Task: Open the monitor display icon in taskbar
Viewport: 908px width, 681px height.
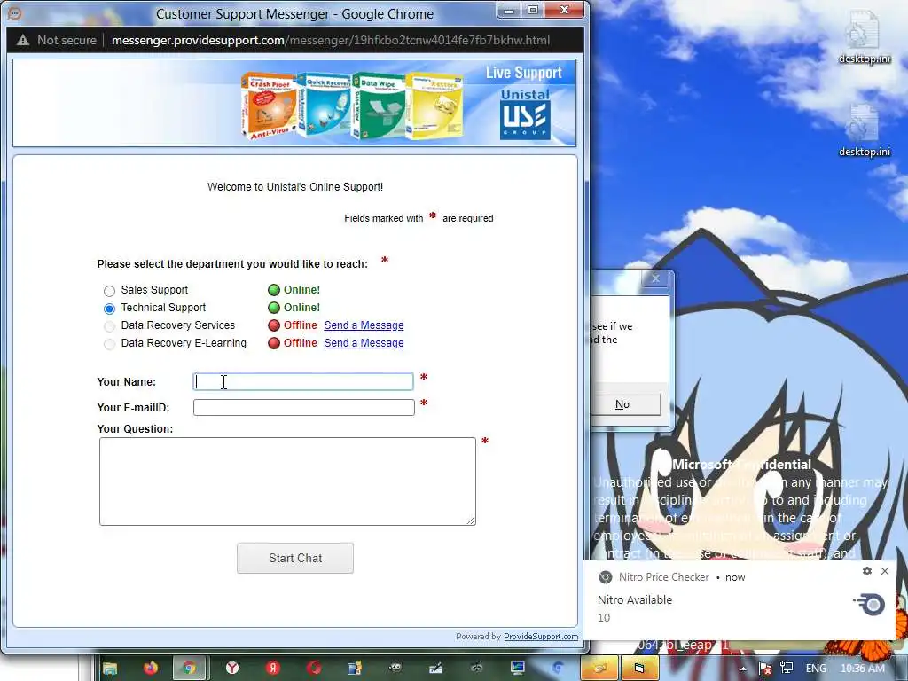Action: point(517,669)
